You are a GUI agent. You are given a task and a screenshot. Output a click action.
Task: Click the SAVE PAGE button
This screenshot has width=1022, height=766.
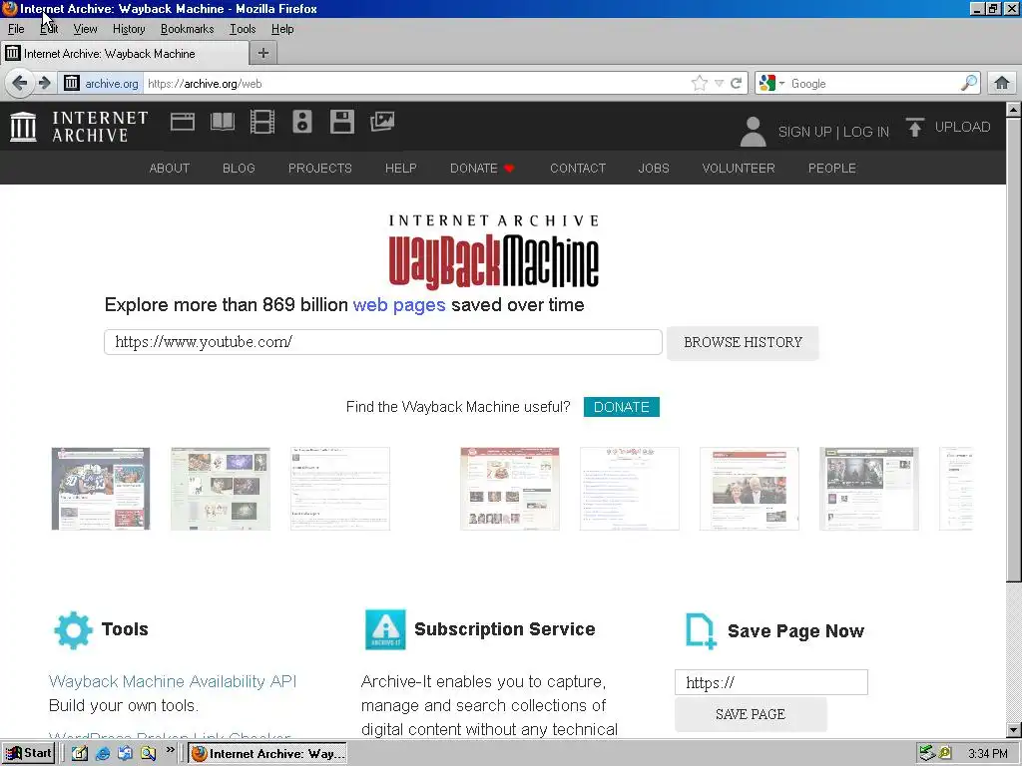(x=751, y=714)
